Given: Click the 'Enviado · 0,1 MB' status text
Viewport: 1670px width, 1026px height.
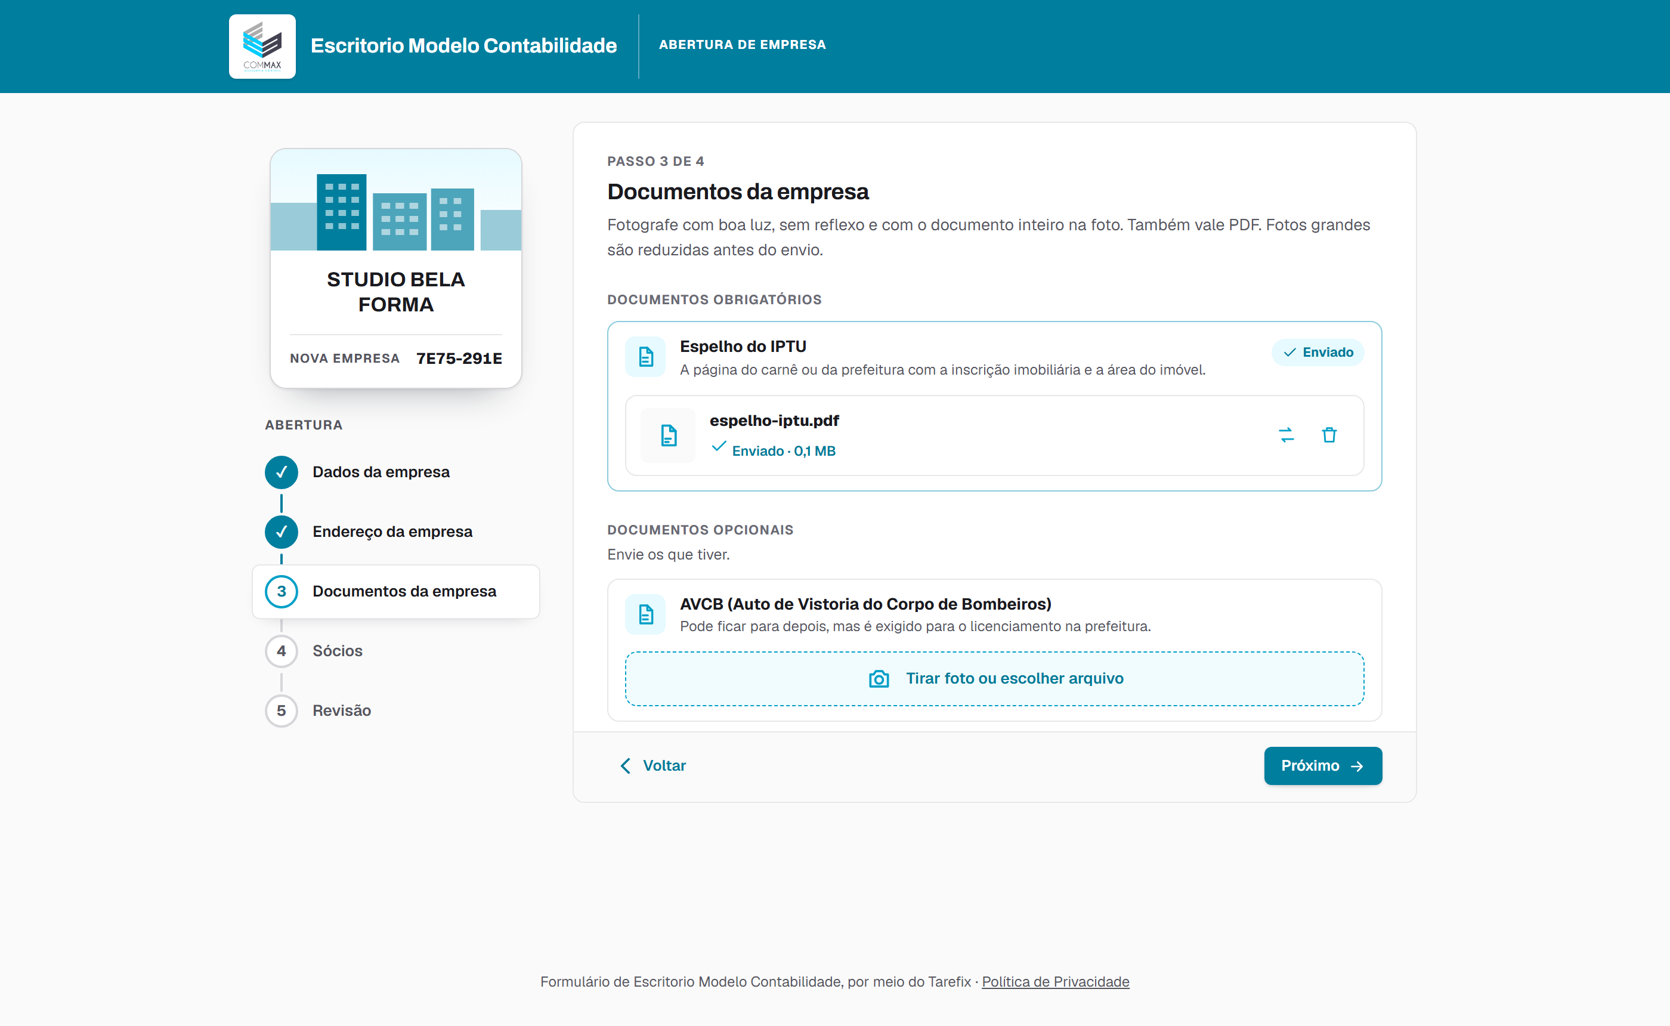Looking at the screenshot, I should pyautogui.click(x=784, y=451).
